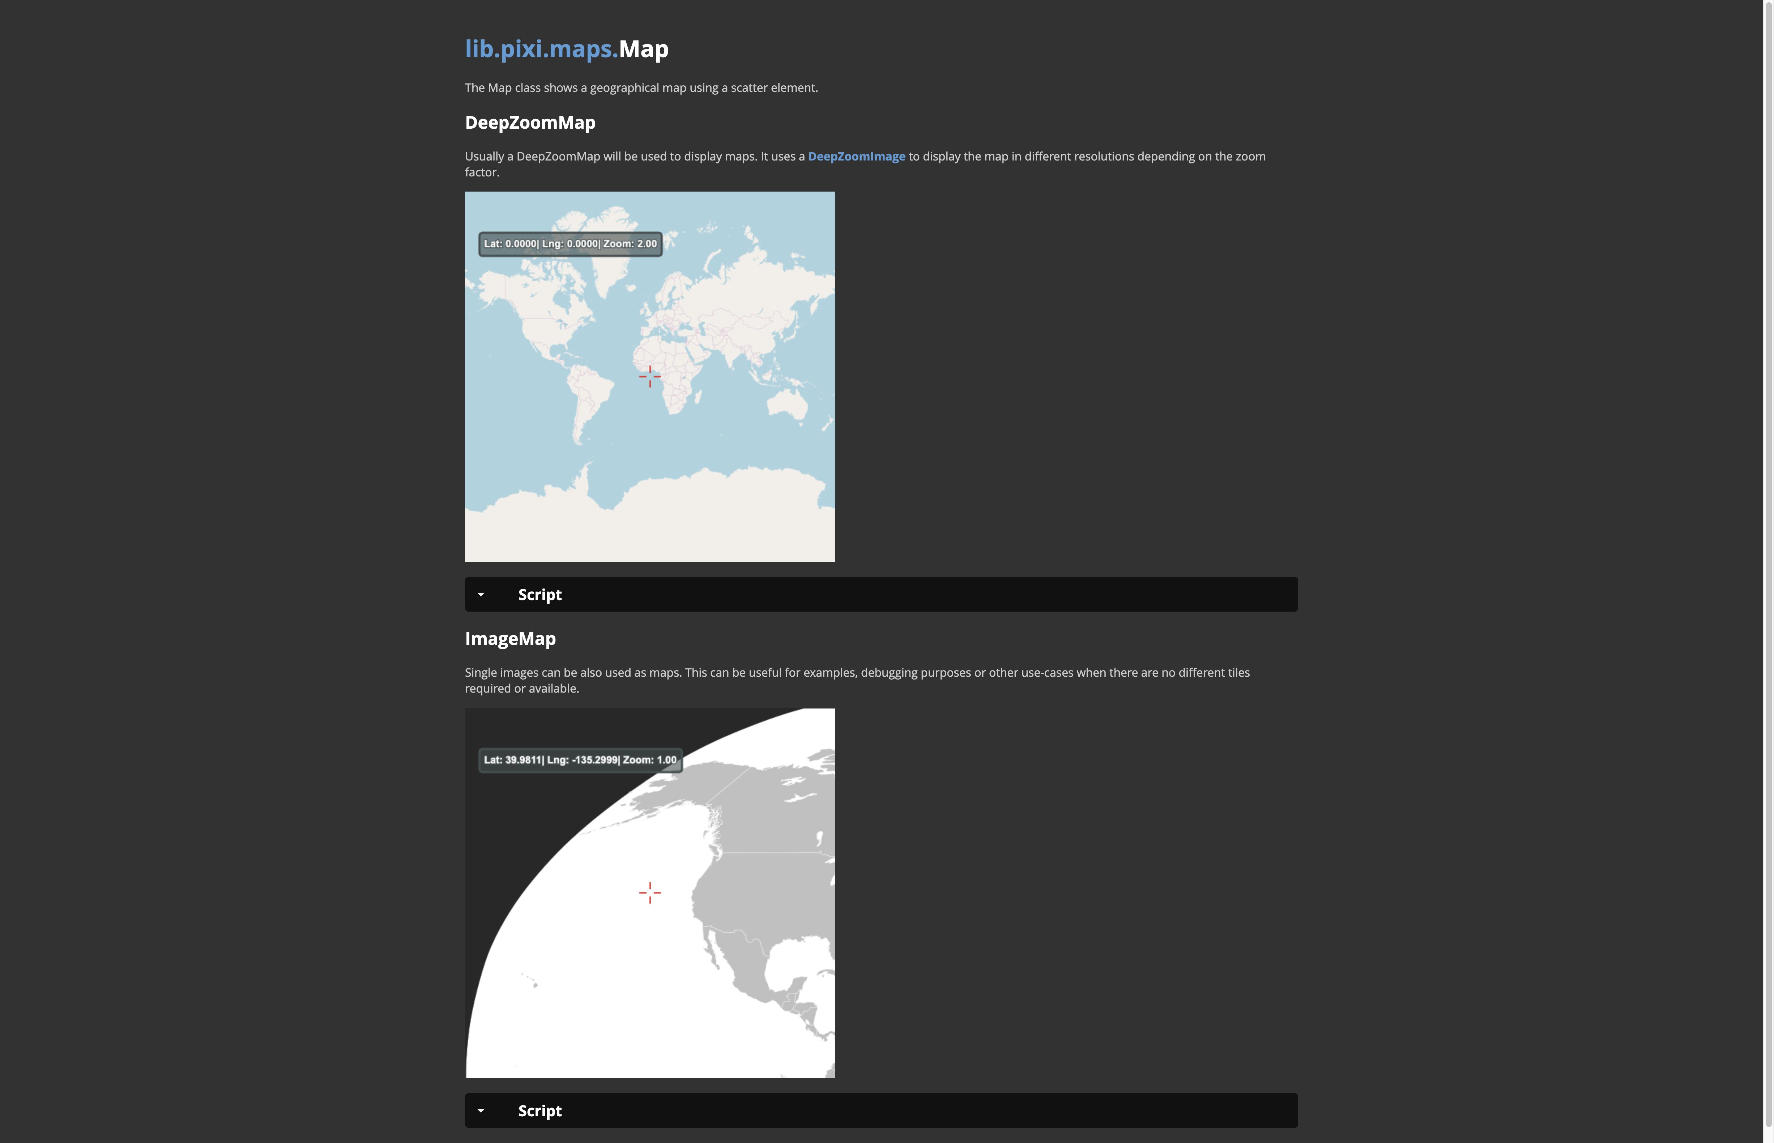Click the ImageMap section heading
Screen dimensions: 1774x1143
coord(510,639)
